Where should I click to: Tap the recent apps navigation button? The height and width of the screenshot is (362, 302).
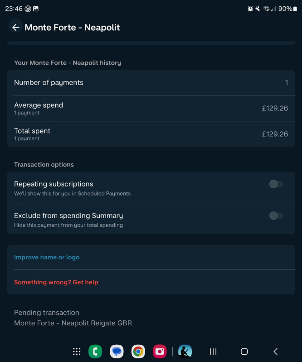click(x=213, y=352)
